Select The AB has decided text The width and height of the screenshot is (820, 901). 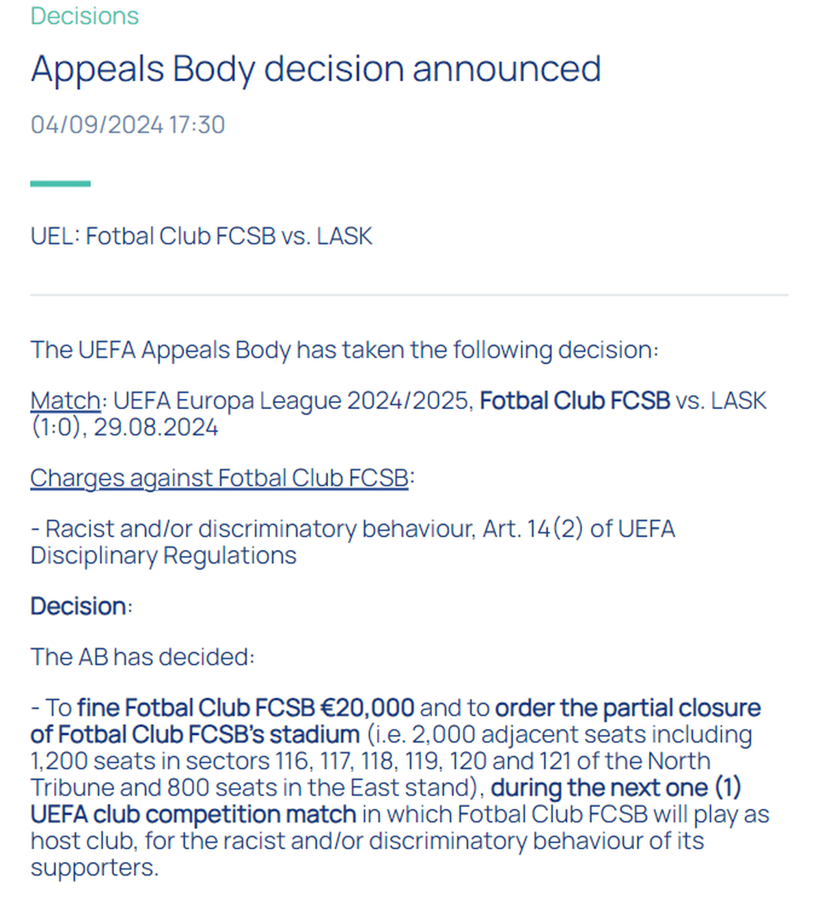[x=142, y=657]
